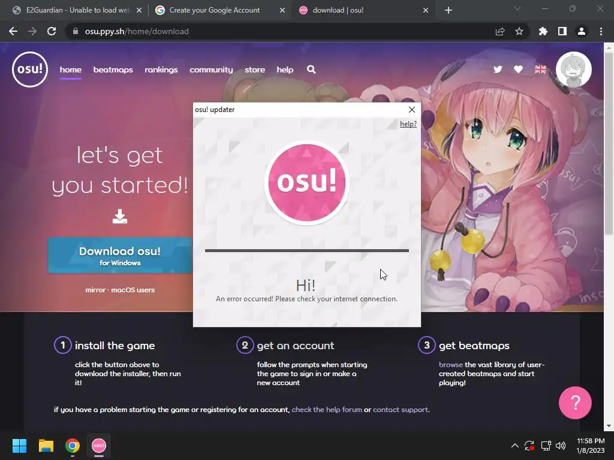Bookmark this page with star icon
Screen dimensions: 614x460
coord(519,31)
